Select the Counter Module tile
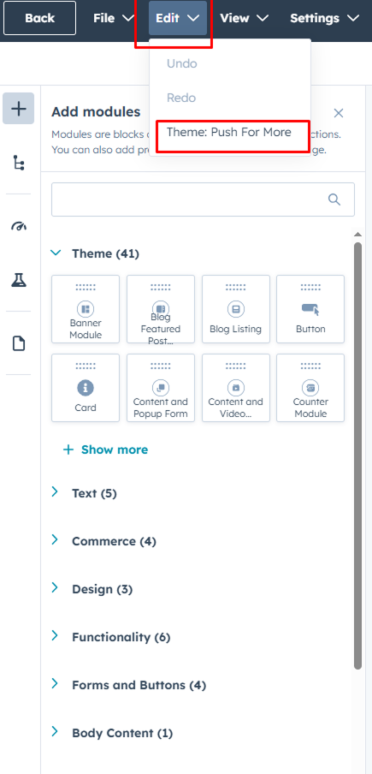The height and width of the screenshot is (774, 372). coord(310,388)
